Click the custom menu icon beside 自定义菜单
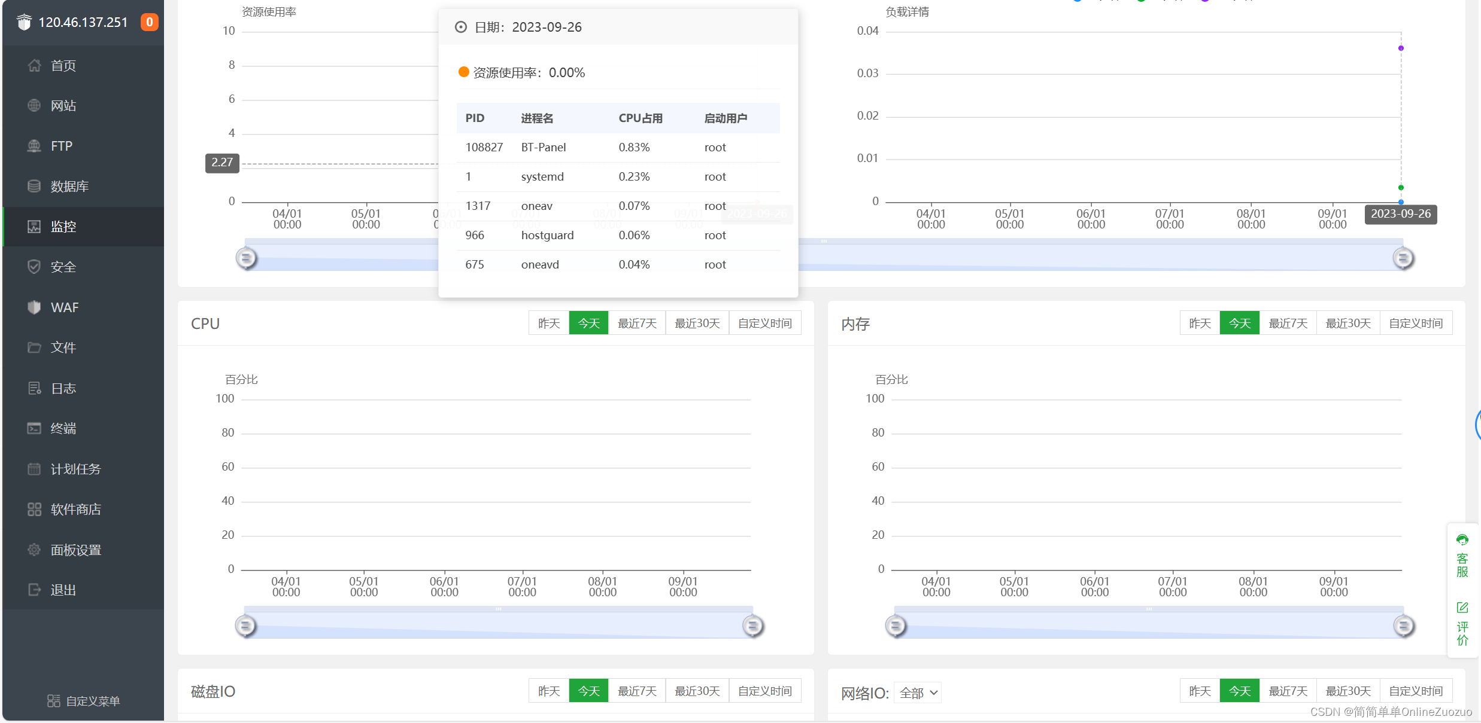This screenshot has width=1481, height=723. 54,701
